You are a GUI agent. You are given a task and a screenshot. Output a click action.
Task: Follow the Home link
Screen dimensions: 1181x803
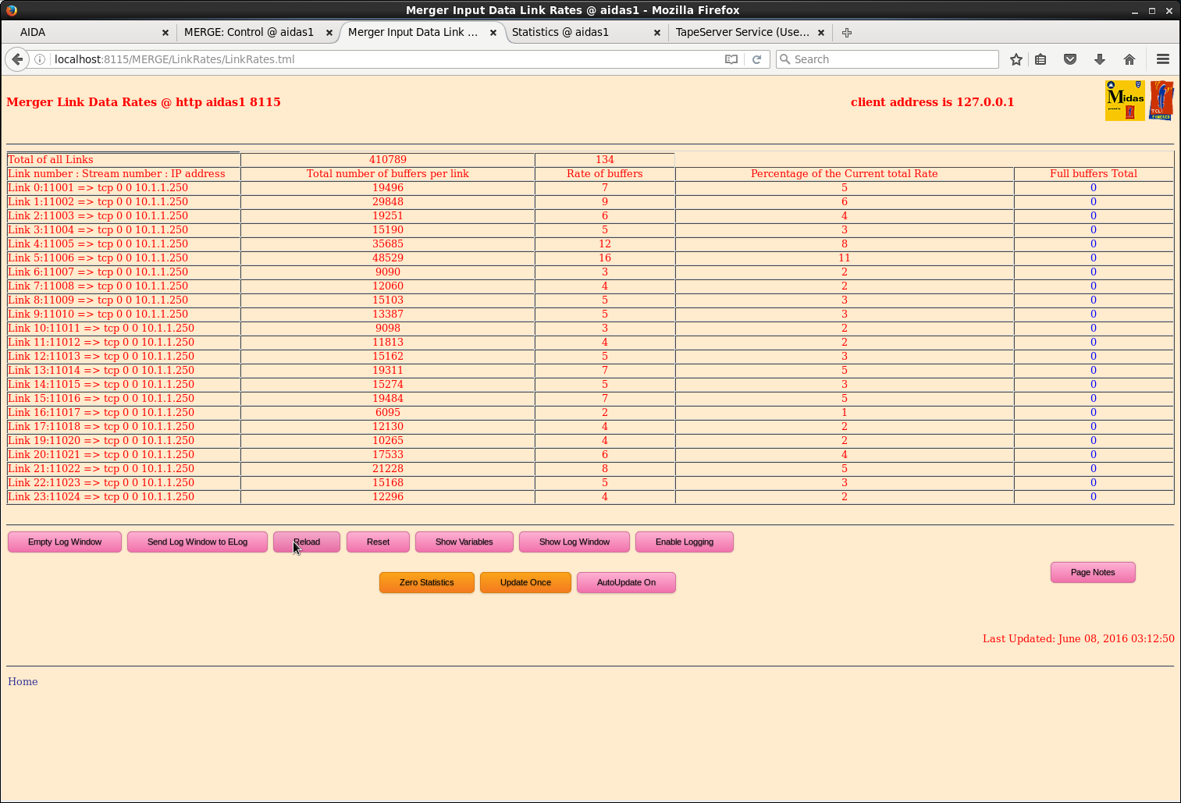pyautogui.click(x=23, y=681)
